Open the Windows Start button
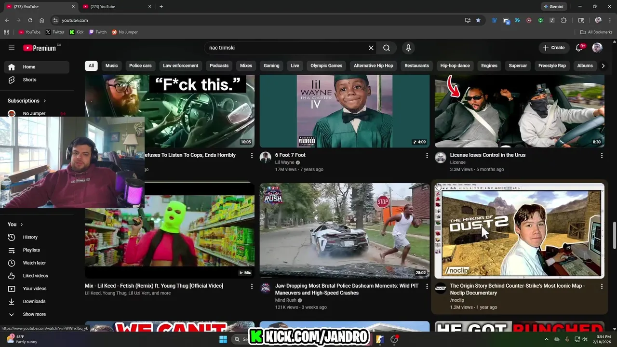 tap(223, 339)
